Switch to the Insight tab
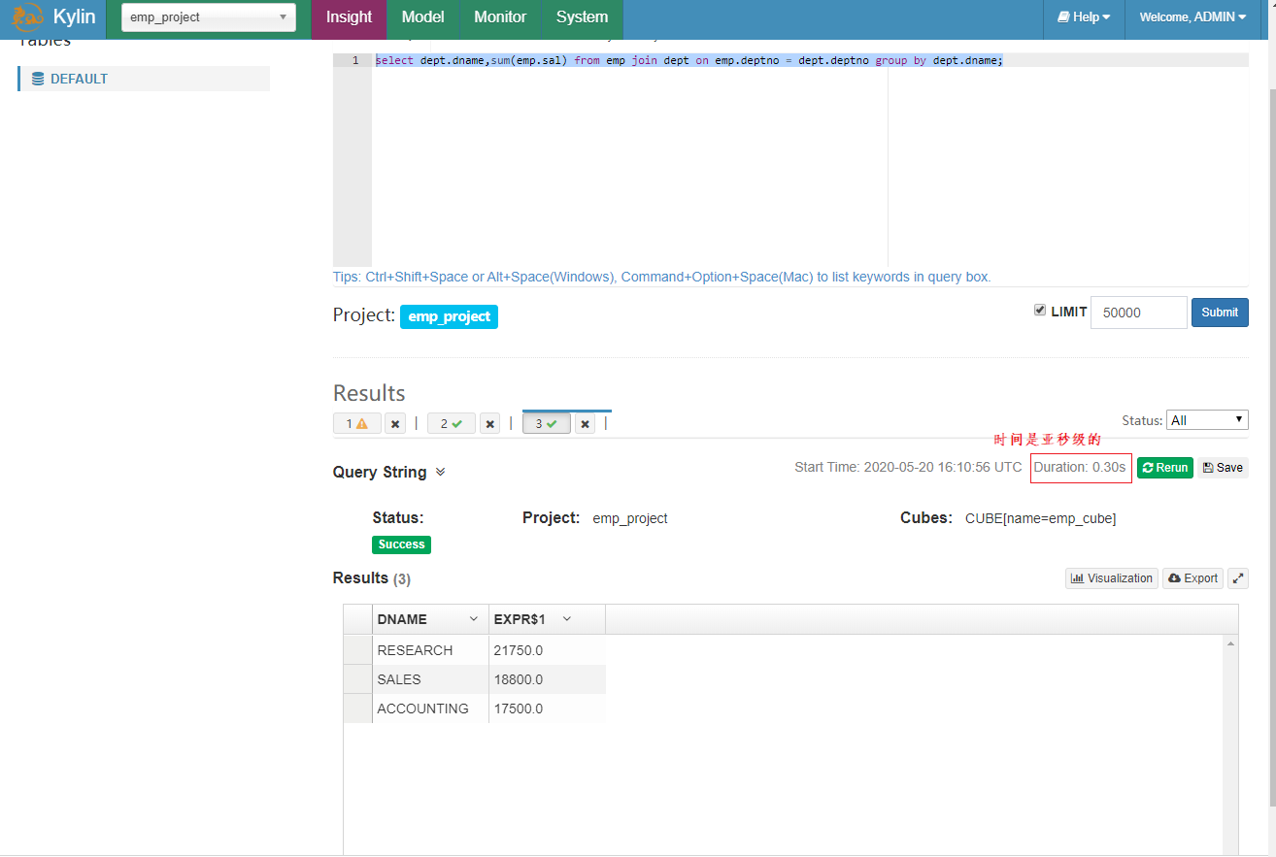Image resolution: width=1276 pixels, height=857 pixels. tap(349, 17)
